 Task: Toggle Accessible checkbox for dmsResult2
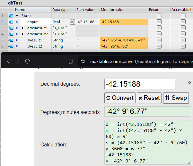coord(183,34)
